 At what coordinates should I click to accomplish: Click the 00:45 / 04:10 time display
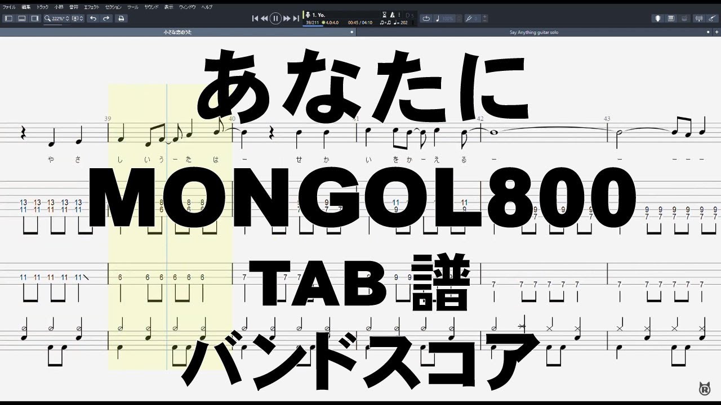point(360,22)
